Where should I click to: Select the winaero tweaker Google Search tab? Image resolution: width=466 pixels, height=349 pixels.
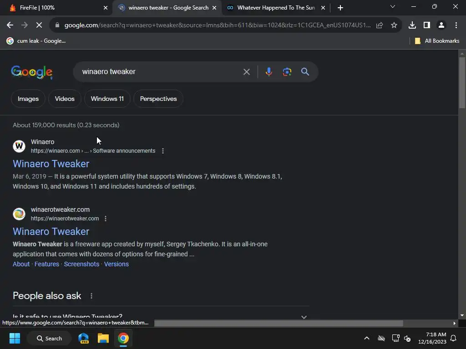[167, 8]
